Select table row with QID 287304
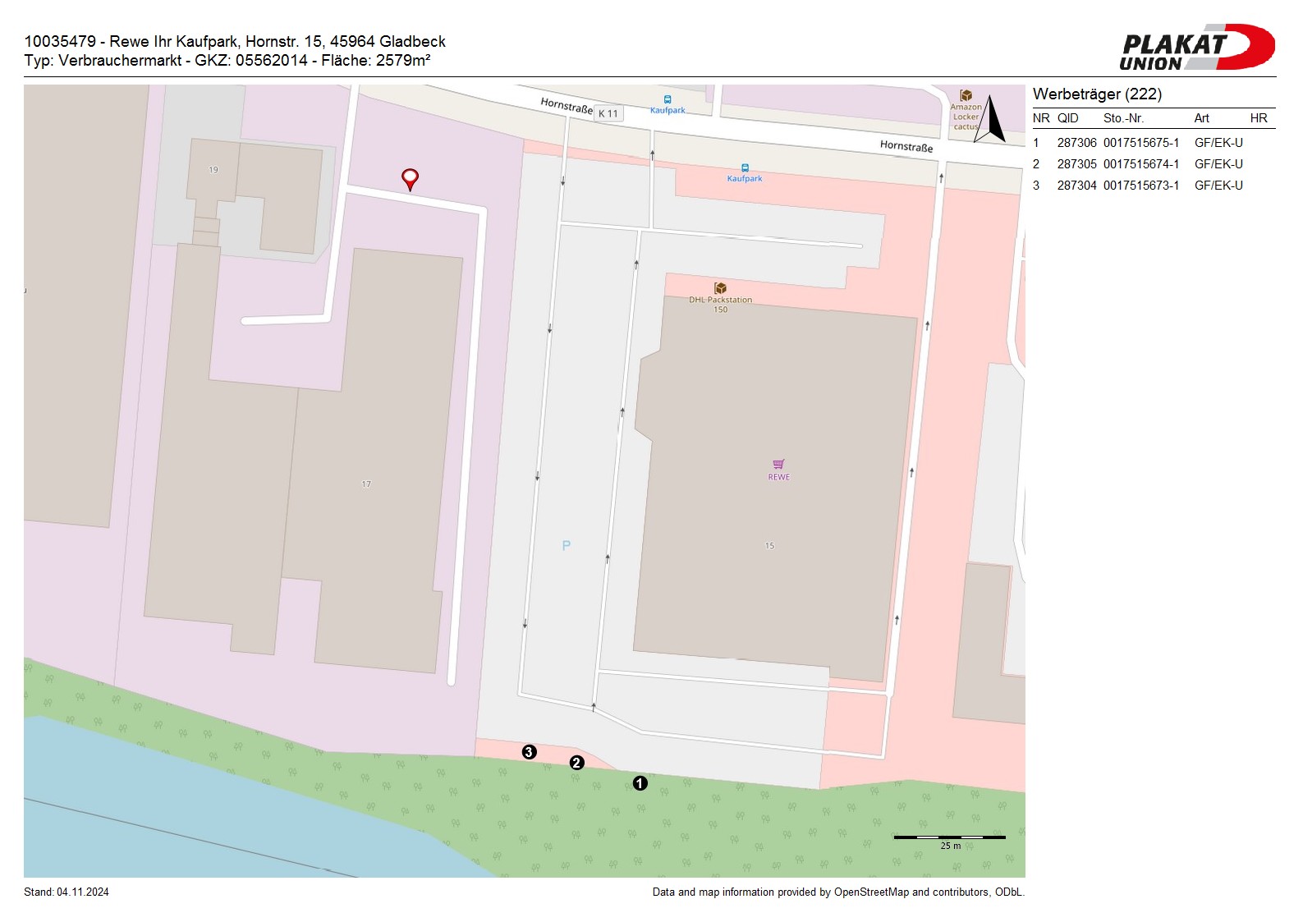 1137,186
